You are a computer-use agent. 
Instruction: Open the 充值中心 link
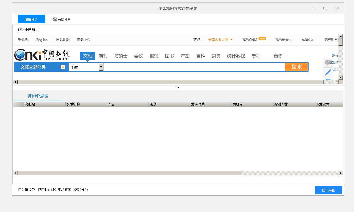coord(308,40)
